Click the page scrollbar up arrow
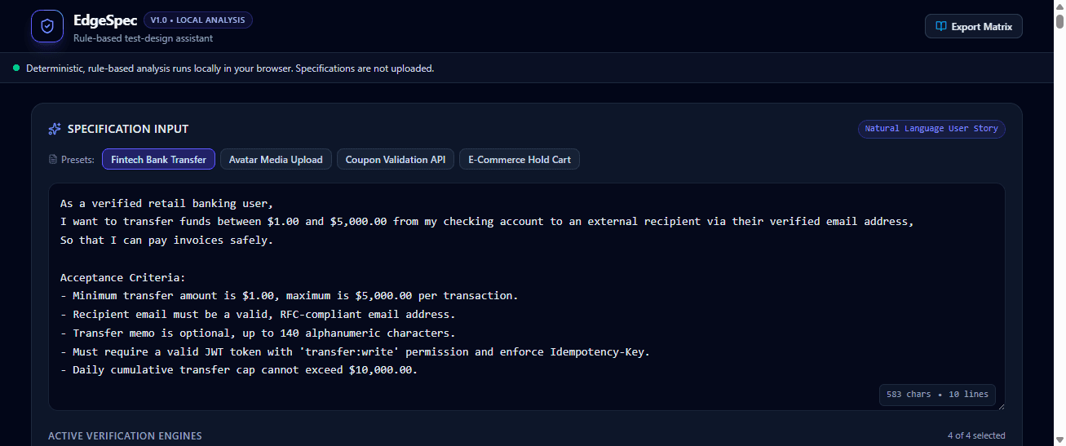Screen dimensions: 1066x446 point(1059,6)
